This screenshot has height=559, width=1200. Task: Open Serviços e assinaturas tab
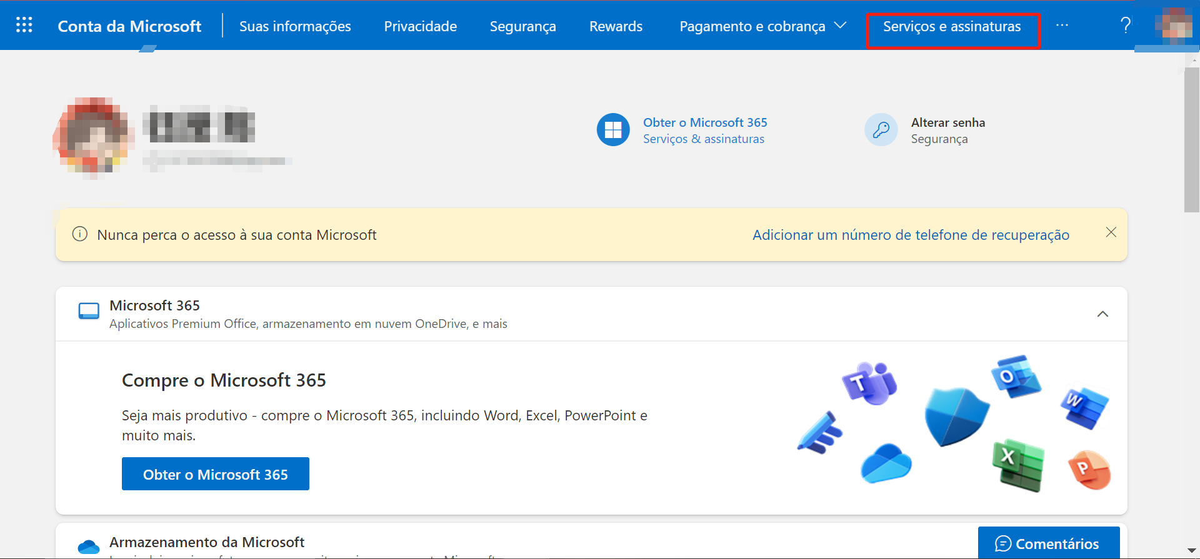[x=952, y=26]
